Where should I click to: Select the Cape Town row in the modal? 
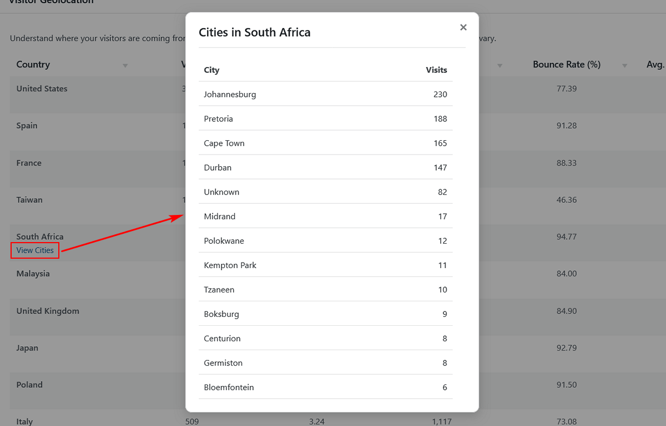tap(326, 143)
